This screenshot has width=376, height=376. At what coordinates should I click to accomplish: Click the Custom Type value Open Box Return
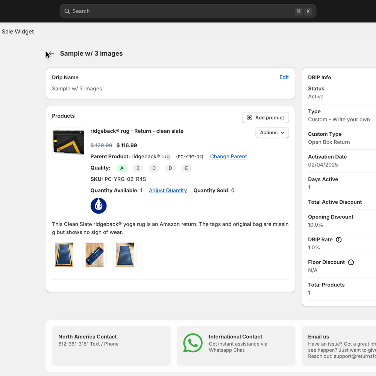(329, 142)
